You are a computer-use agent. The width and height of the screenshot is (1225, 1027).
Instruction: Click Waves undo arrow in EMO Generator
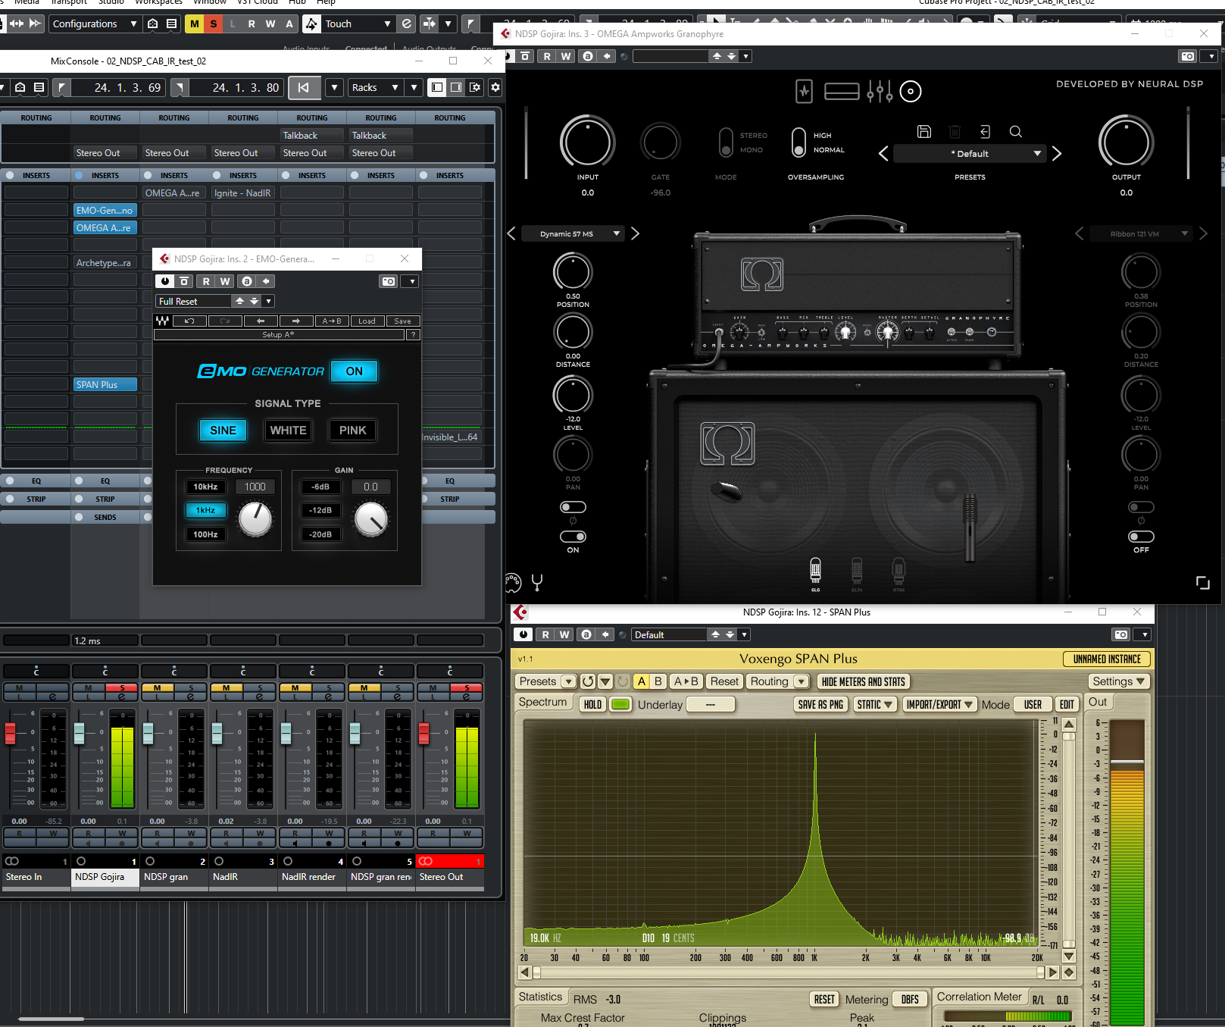pyautogui.click(x=189, y=321)
